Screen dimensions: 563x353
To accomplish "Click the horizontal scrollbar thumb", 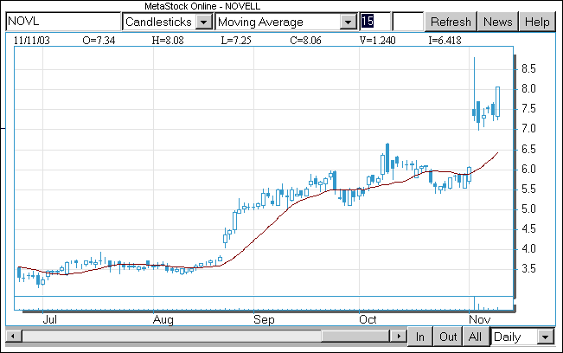I will tap(355, 336).
